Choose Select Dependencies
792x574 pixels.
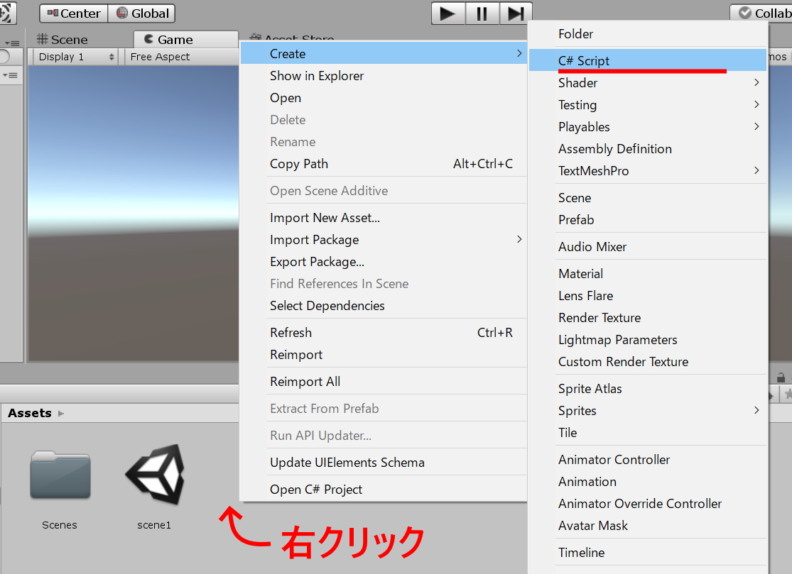pyautogui.click(x=383, y=306)
